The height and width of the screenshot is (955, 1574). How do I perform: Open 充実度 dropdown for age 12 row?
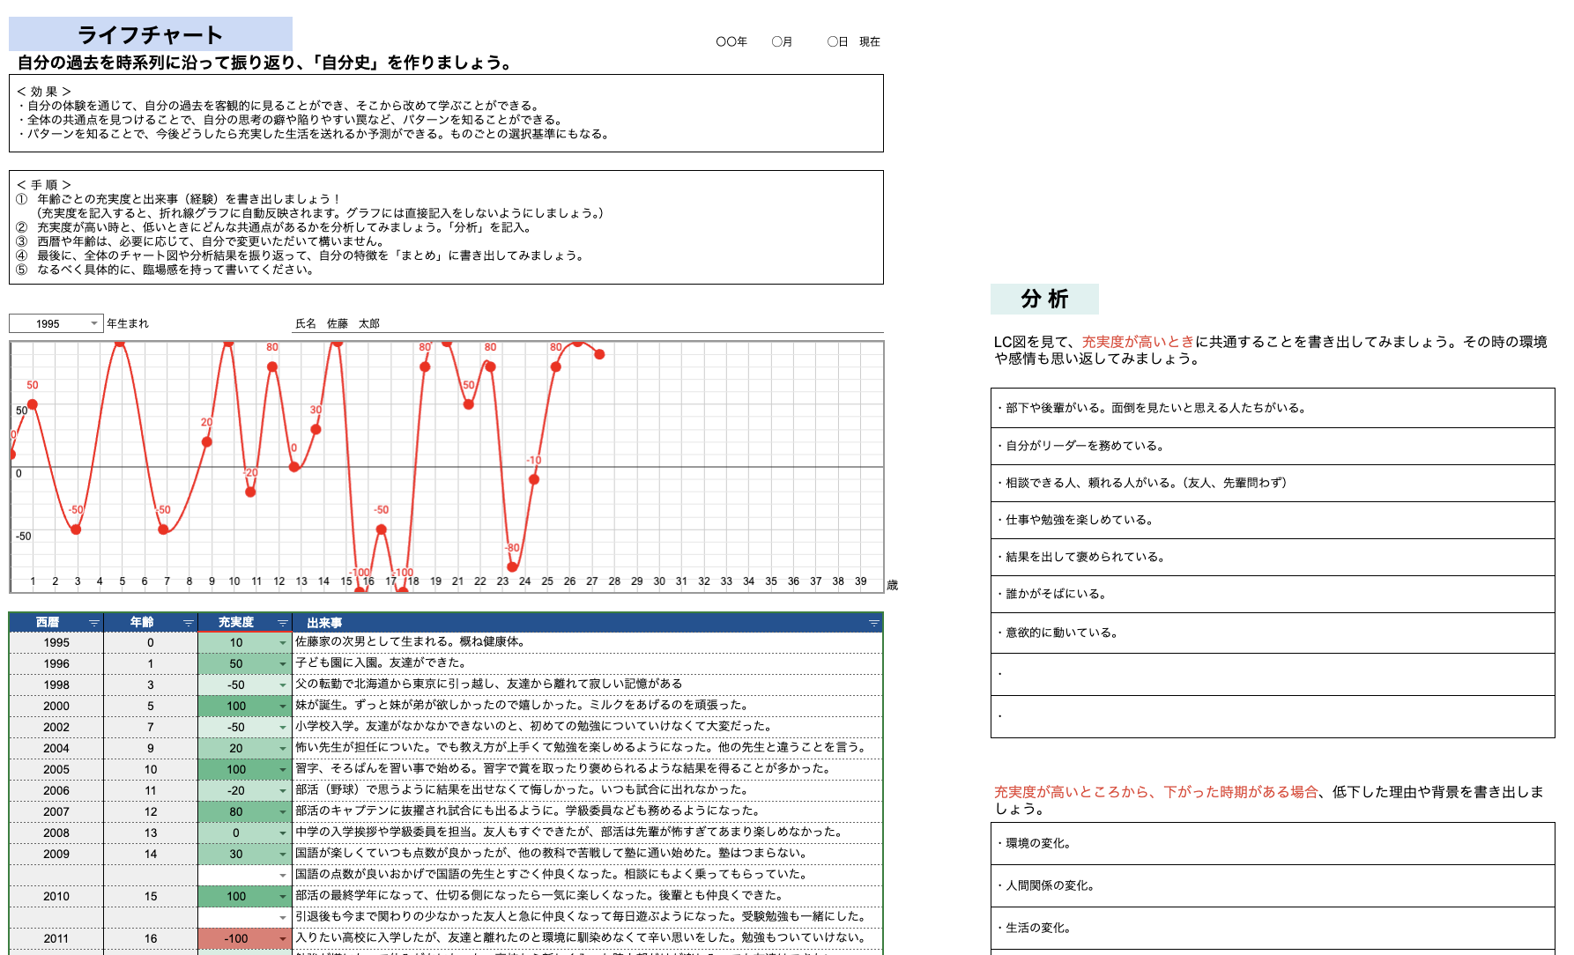click(x=282, y=812)
